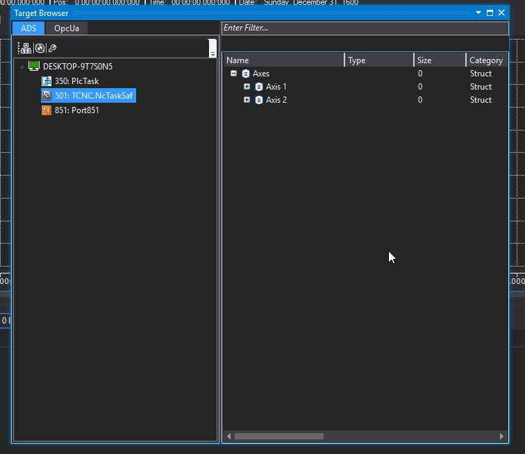The height and width of the screenshot is (454, 525).
Task: Switch to the ADS tab
Action: point(28,28)
